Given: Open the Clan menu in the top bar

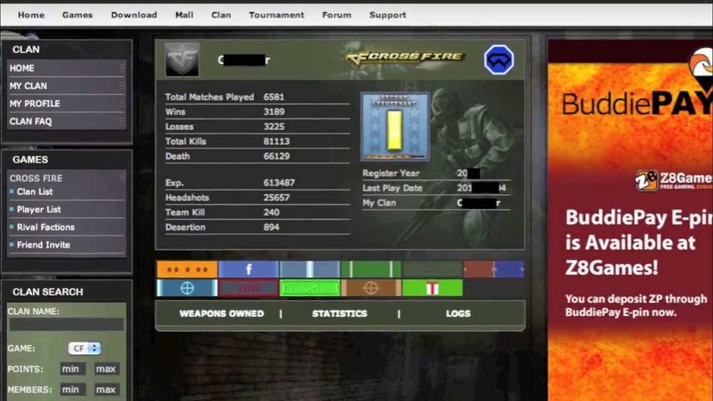Looking at the screenshot, I should [221, 15].
